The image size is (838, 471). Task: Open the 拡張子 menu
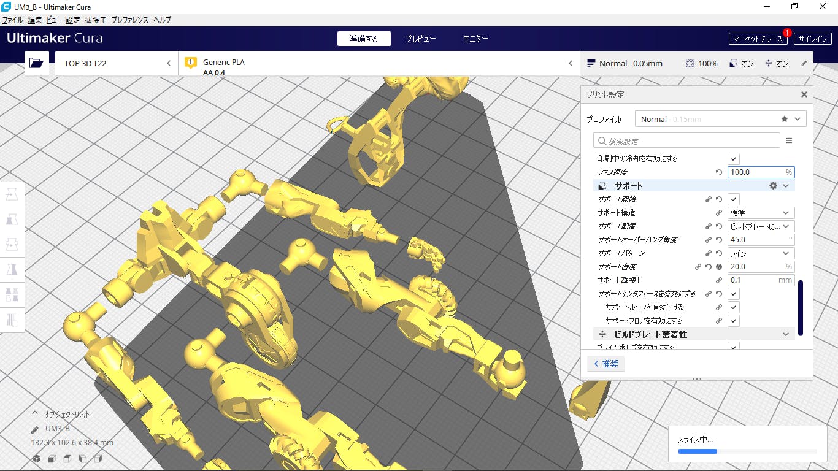click(x=95, y=20)
